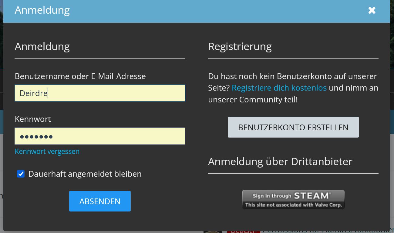Click the Dauerhaft angemeldet bleiben label text
Screen dimensions: 394x233
coord(85,174)
